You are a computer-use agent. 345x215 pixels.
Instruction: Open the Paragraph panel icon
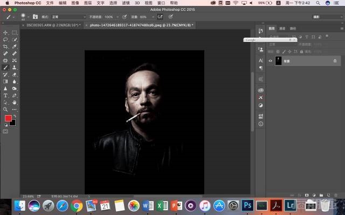pos(261,68)
